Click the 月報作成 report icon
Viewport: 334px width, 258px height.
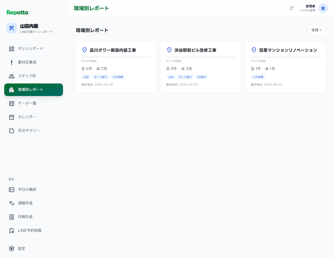pos(12,217)
